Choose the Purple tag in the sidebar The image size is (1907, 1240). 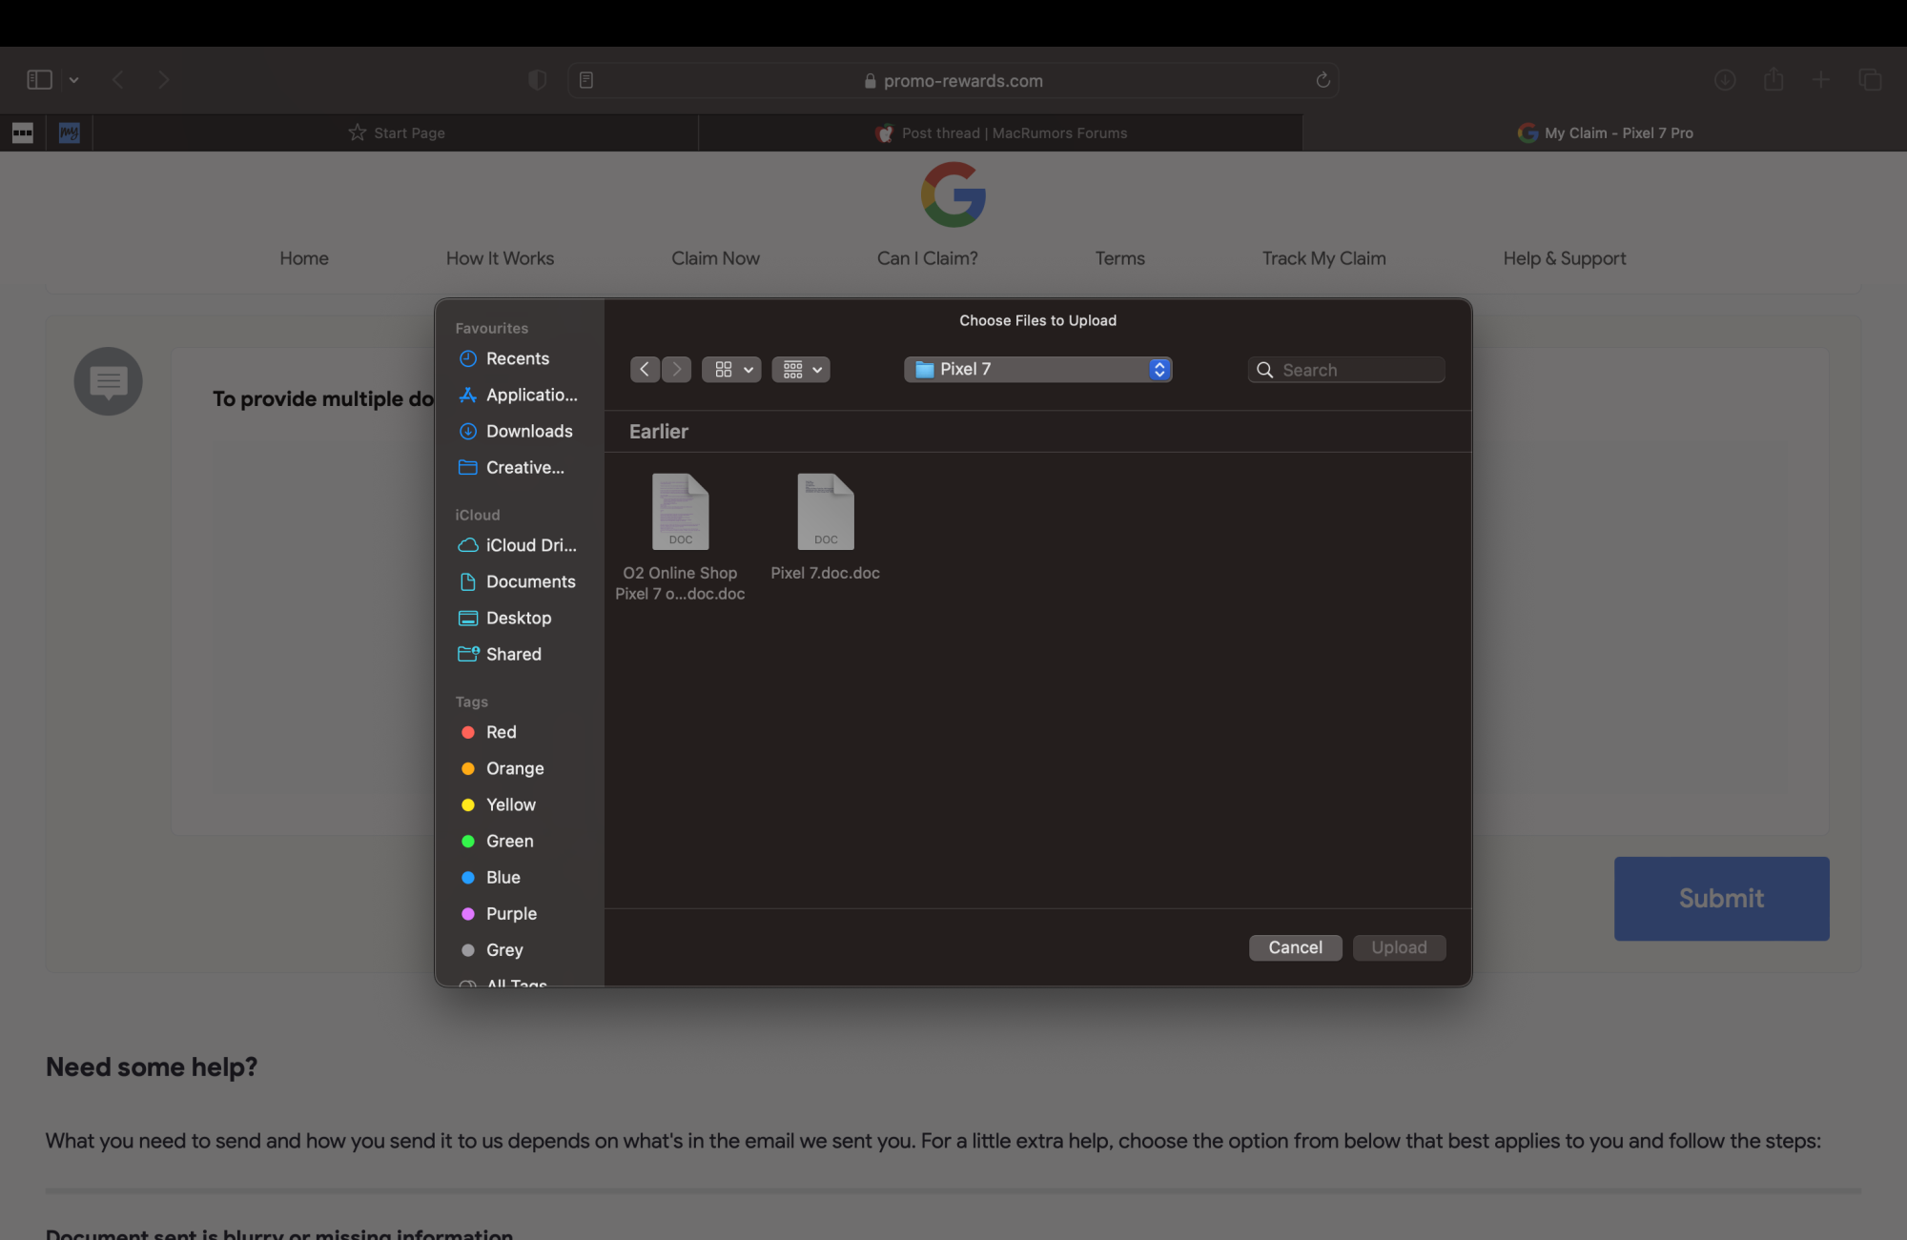point(511,913)
